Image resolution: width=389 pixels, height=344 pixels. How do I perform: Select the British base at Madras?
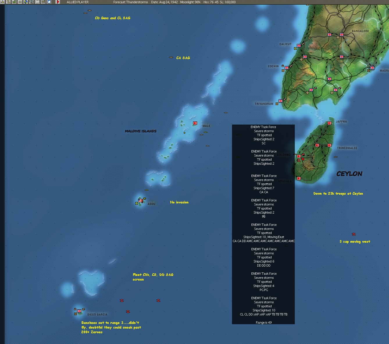point(372,68)
